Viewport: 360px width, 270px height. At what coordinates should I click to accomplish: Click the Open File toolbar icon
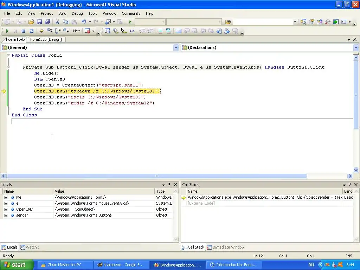pos(31,22)
